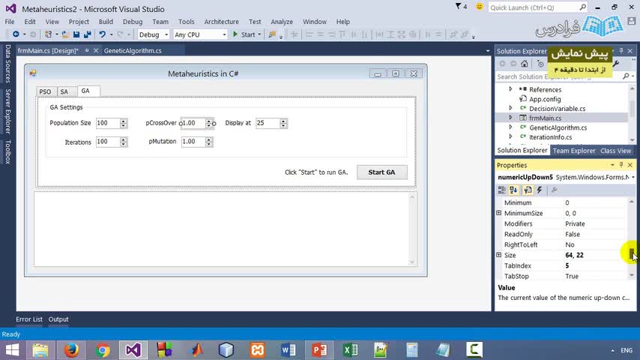
Task: Select the SA tab in the form
Action: click(x=64, y=91)
